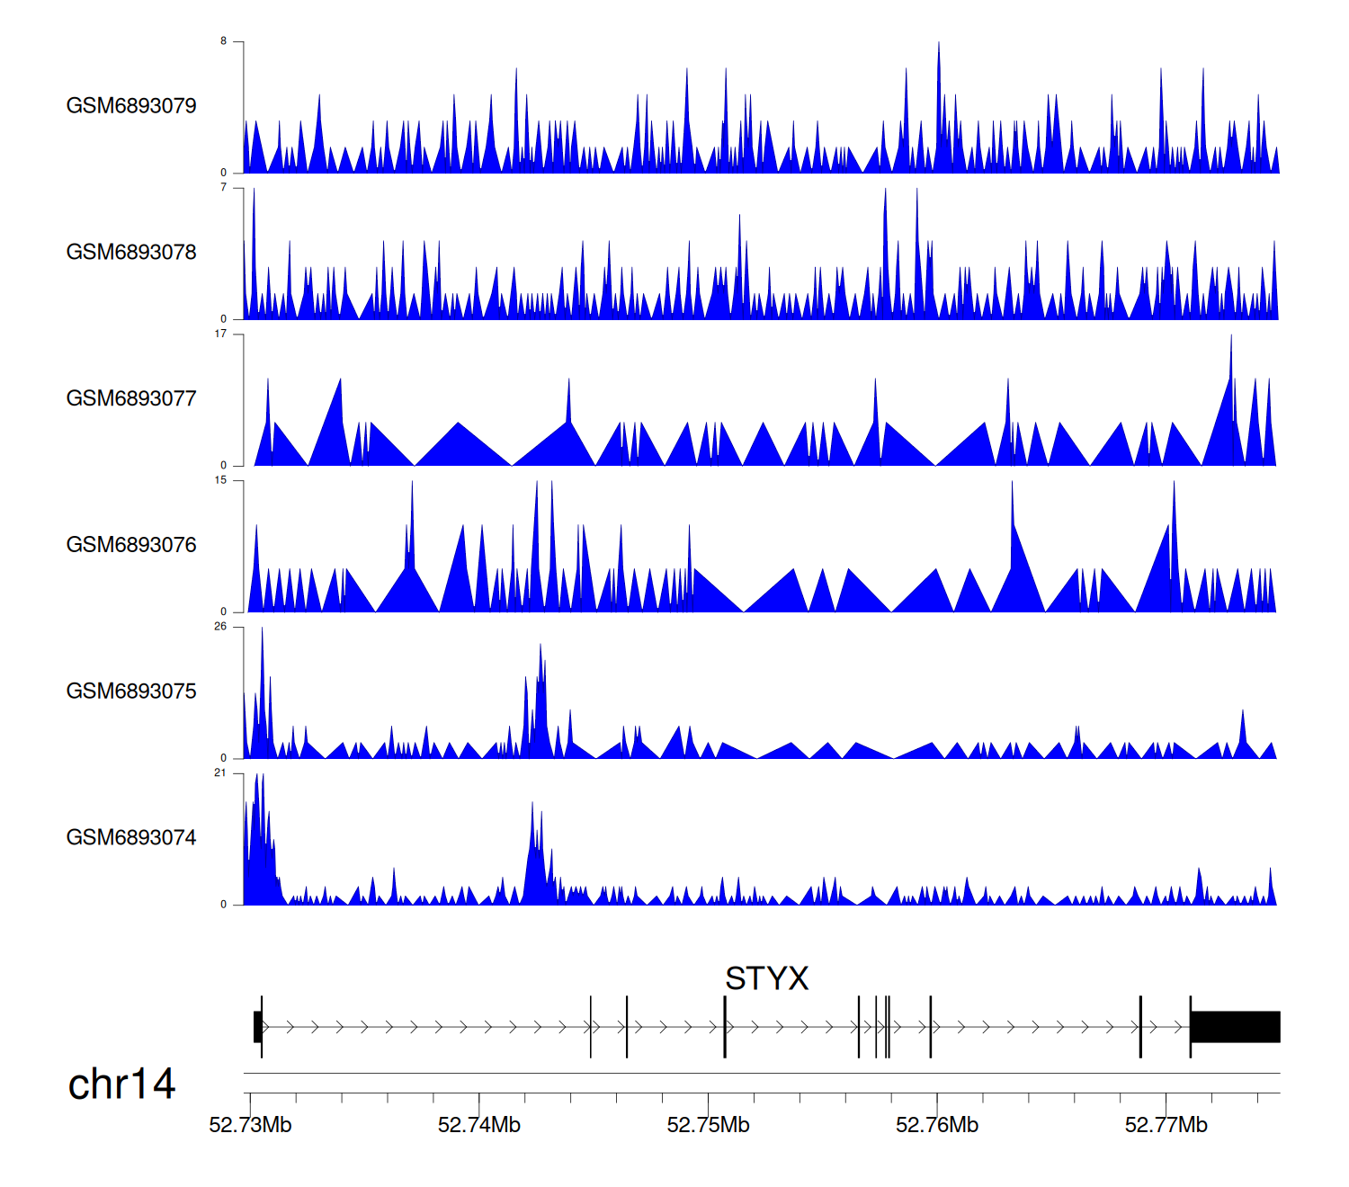Image resolution: width=1349 pixels, height=1187 pixels.
Task: Click the GSM6893077 track name
Action: click(131, 399)
